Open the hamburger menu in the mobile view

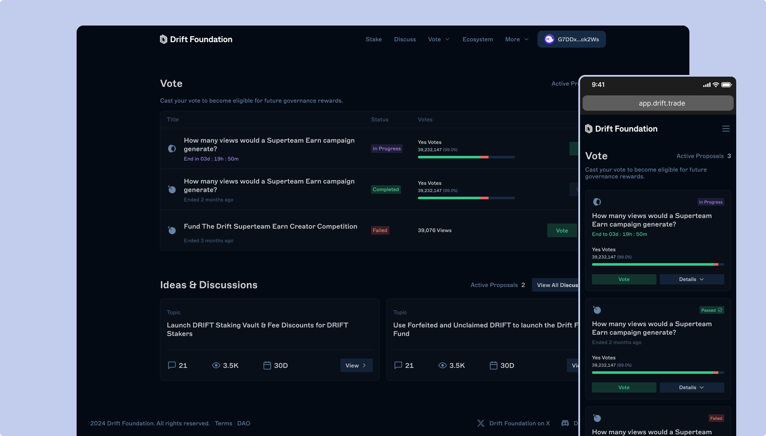point(726,129)
